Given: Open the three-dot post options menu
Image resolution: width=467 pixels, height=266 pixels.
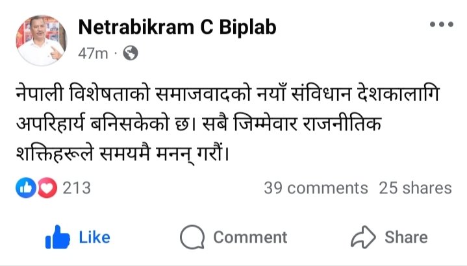Looking at the screenshot, I should click(x=441, y=25).
